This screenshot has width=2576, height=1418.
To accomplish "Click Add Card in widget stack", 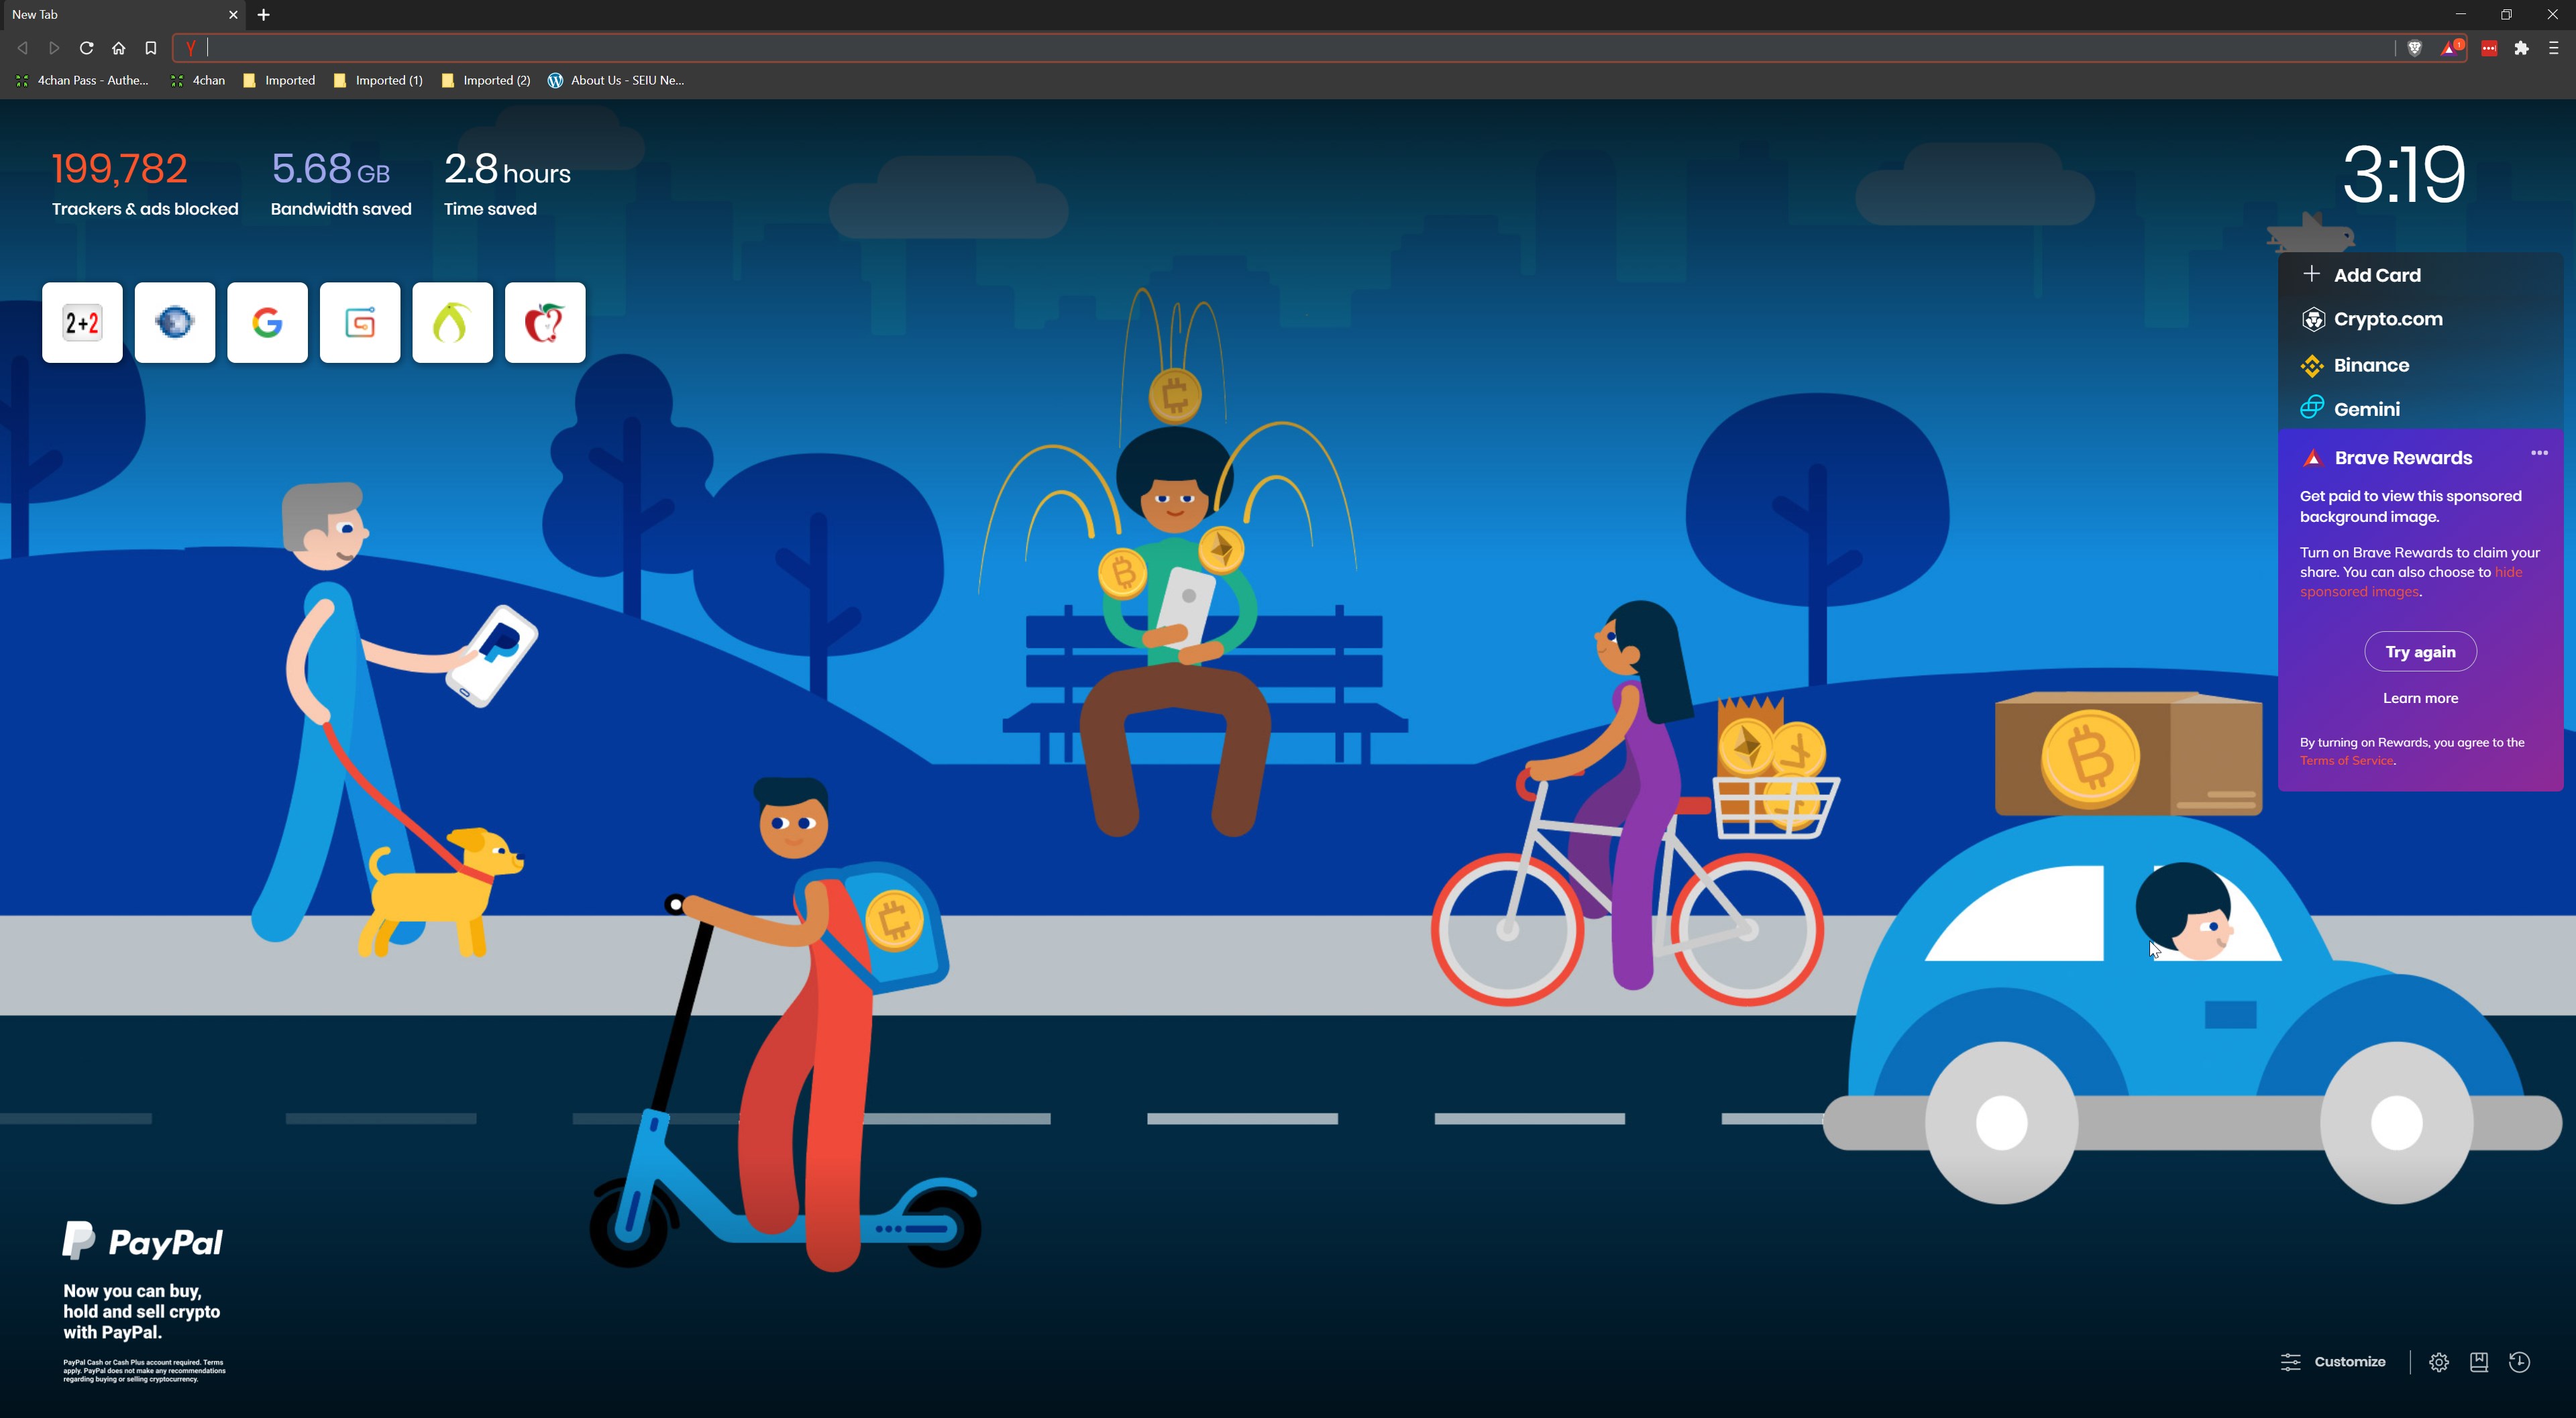I will 2362,275.
